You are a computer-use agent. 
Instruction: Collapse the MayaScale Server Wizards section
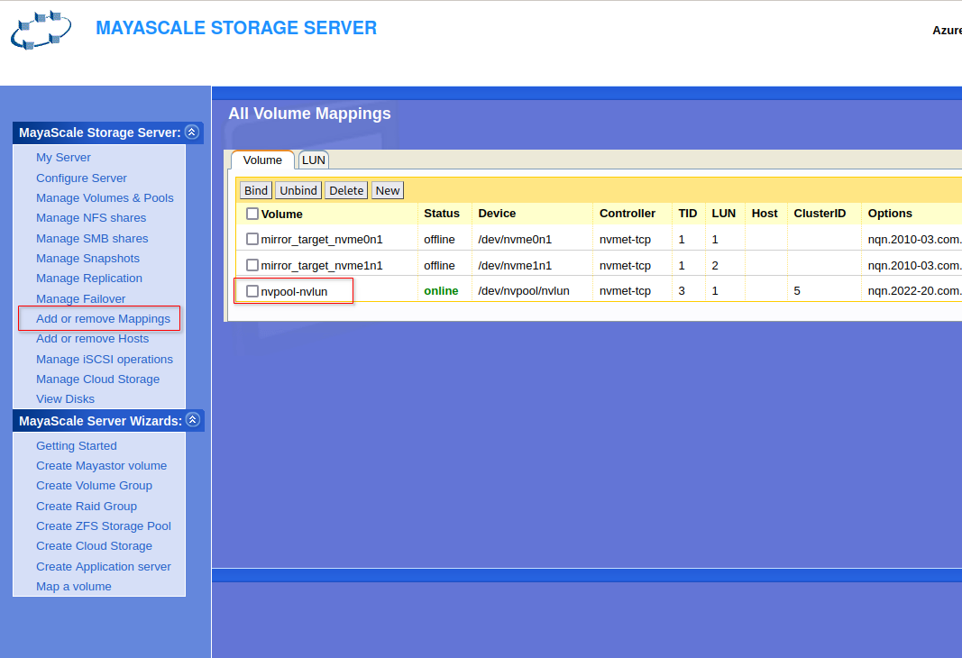click(192, 420)
